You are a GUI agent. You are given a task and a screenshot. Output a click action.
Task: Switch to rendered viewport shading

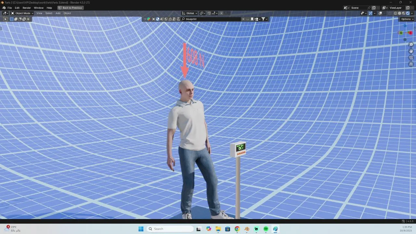click(x=408, y=13)
